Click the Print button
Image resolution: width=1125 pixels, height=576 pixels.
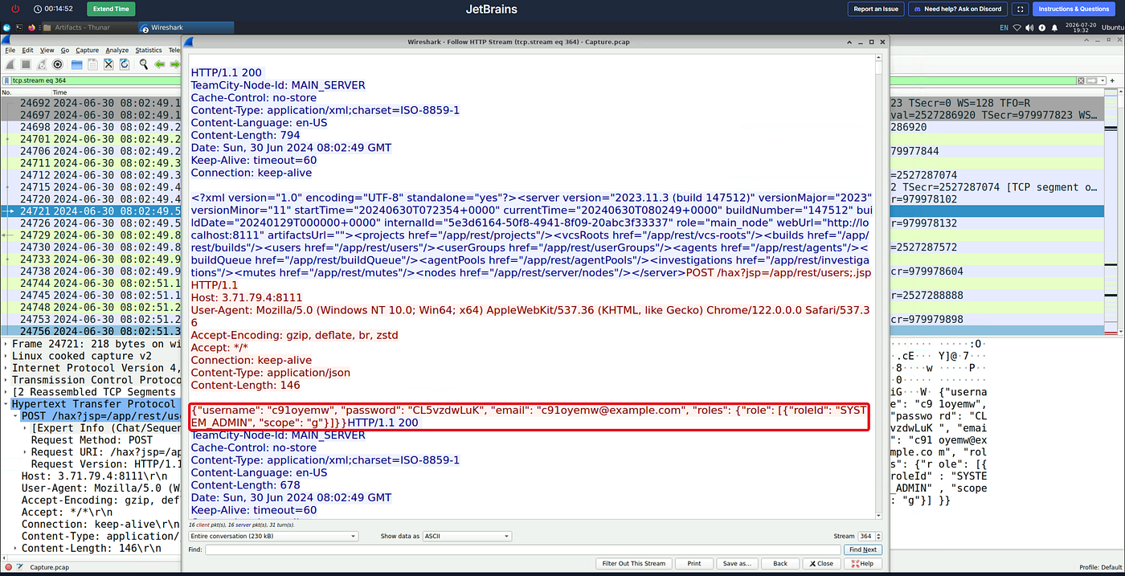tap(693, 563)
